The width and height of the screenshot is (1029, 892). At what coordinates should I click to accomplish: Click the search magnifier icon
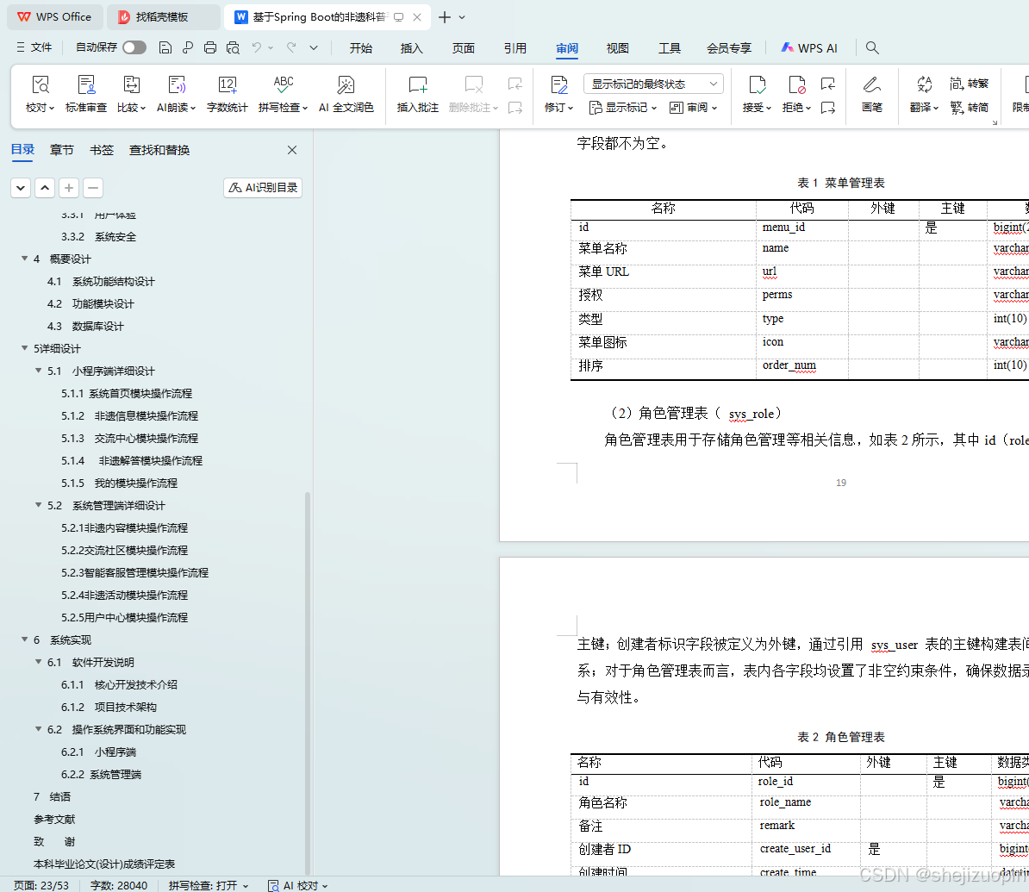(872, 47)
